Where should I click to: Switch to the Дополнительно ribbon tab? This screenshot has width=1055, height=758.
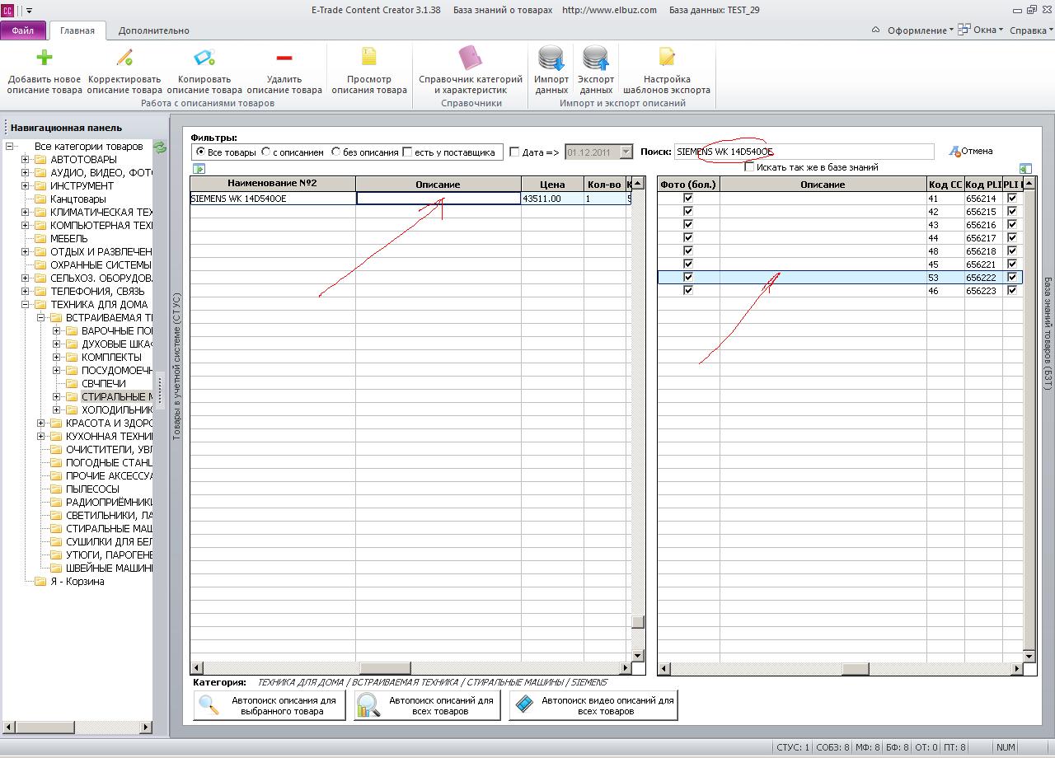(154, 30)
